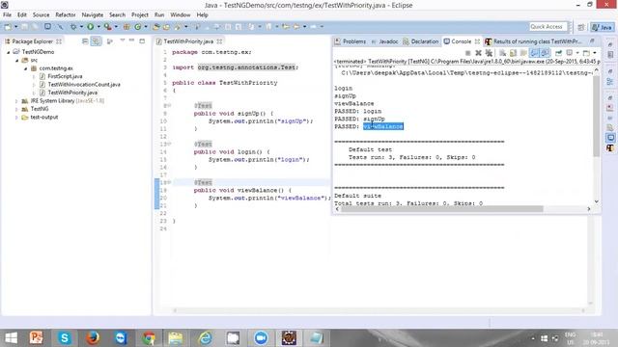Switch to the Javadoc tab
This screenshot has height=347, width=618.
[384, 41]
